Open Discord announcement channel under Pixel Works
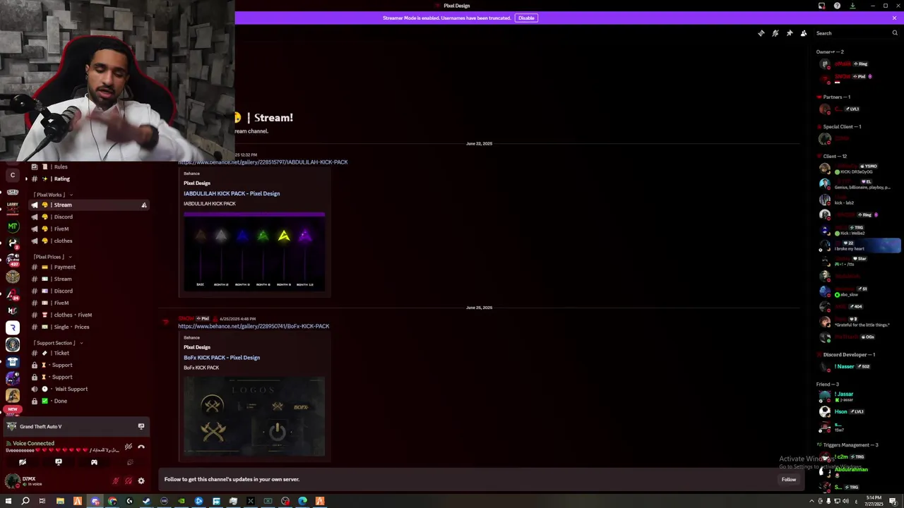Screen dimensions: 904x508 (88, 217)
